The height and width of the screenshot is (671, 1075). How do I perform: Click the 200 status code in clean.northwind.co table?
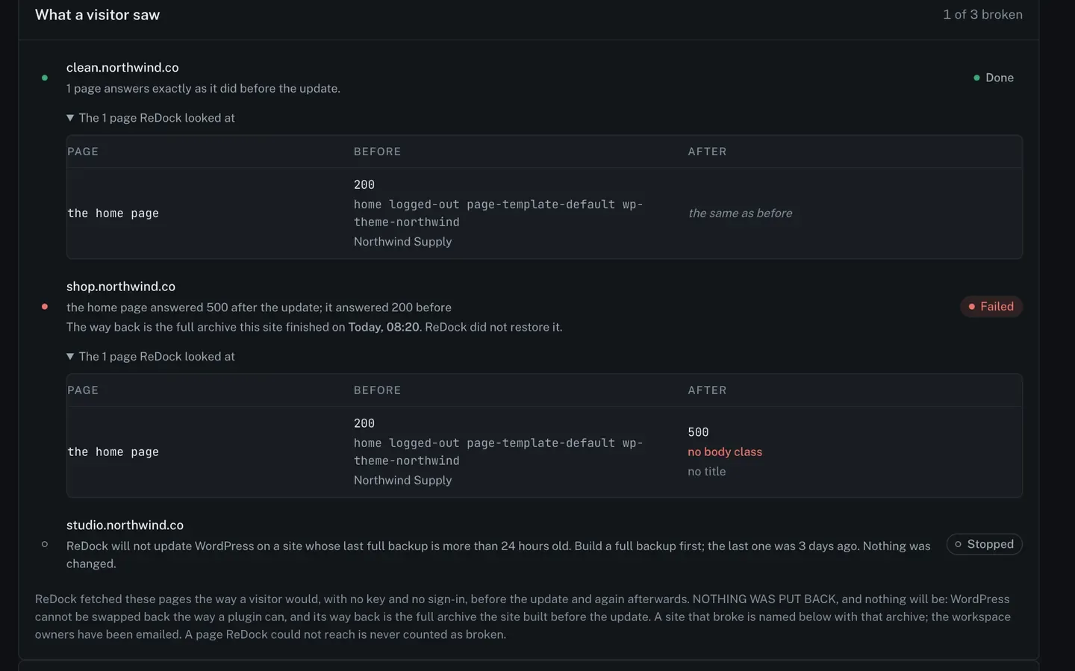(364, 184)
